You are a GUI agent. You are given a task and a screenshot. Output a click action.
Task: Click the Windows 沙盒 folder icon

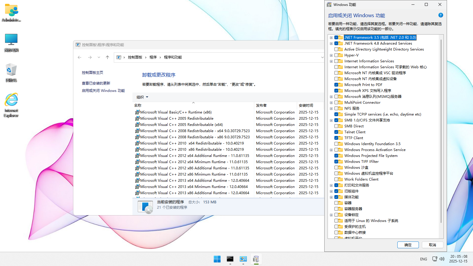click(341, 168)
